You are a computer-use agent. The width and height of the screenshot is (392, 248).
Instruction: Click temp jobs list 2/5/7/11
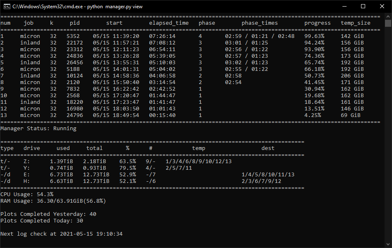point(179,168)
